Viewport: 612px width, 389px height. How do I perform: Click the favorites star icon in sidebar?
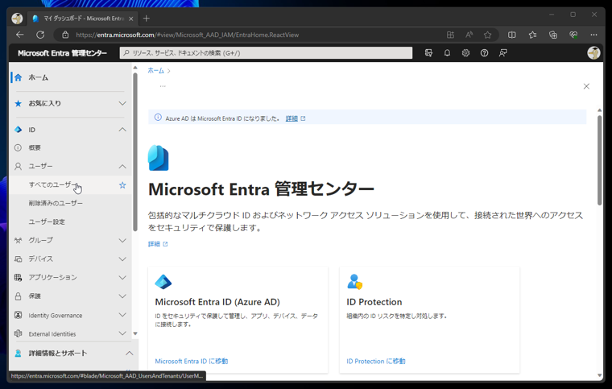pos(18,103)
